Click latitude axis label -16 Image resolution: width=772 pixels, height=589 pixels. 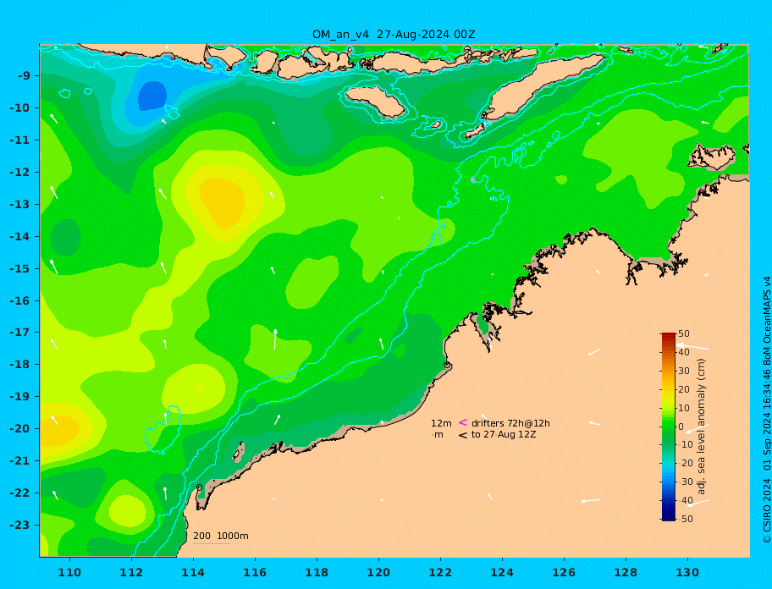pos(20,300)
